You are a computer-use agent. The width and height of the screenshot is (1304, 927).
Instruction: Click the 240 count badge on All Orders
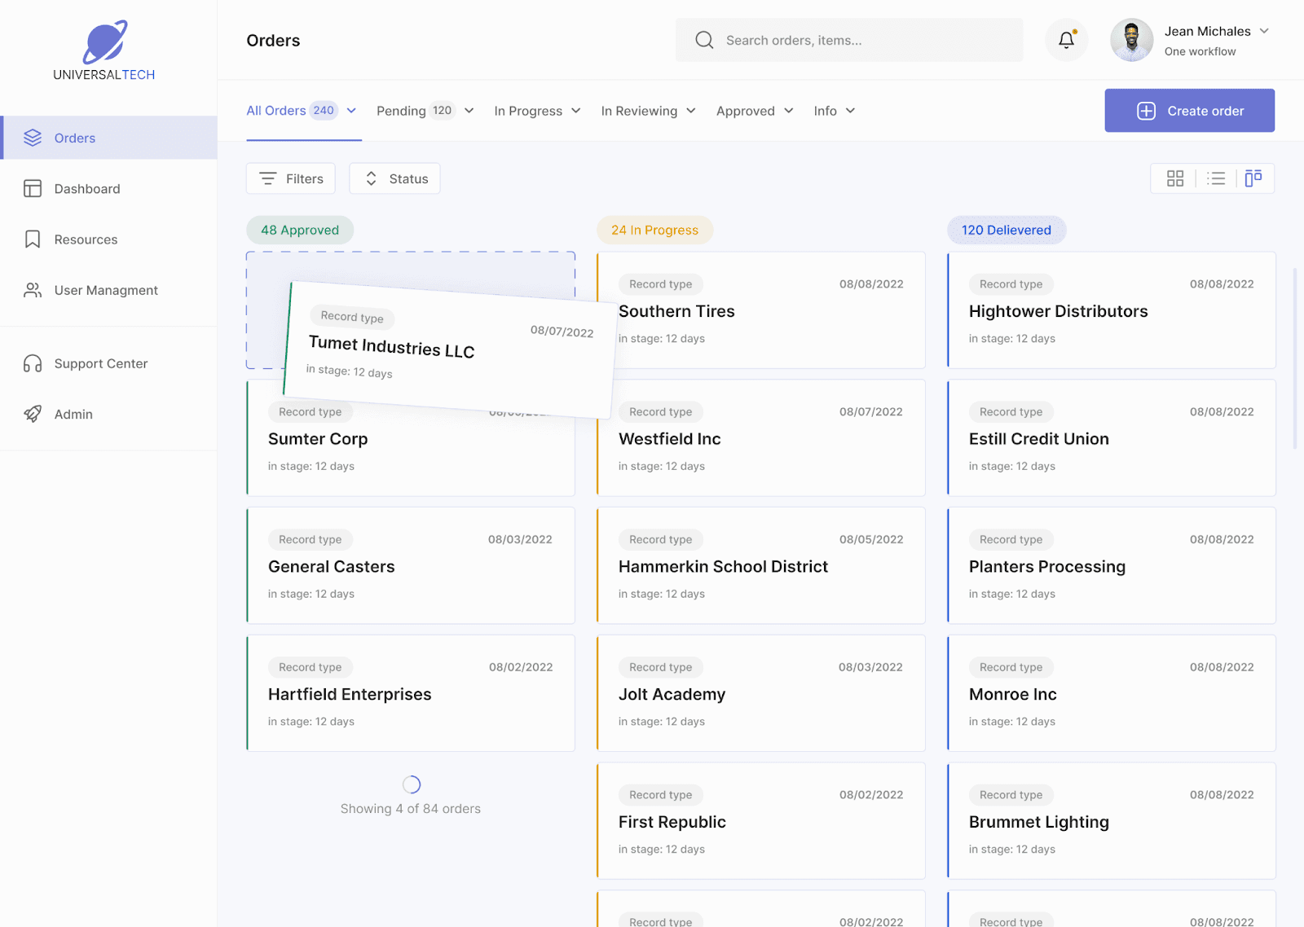pos(324,111)
